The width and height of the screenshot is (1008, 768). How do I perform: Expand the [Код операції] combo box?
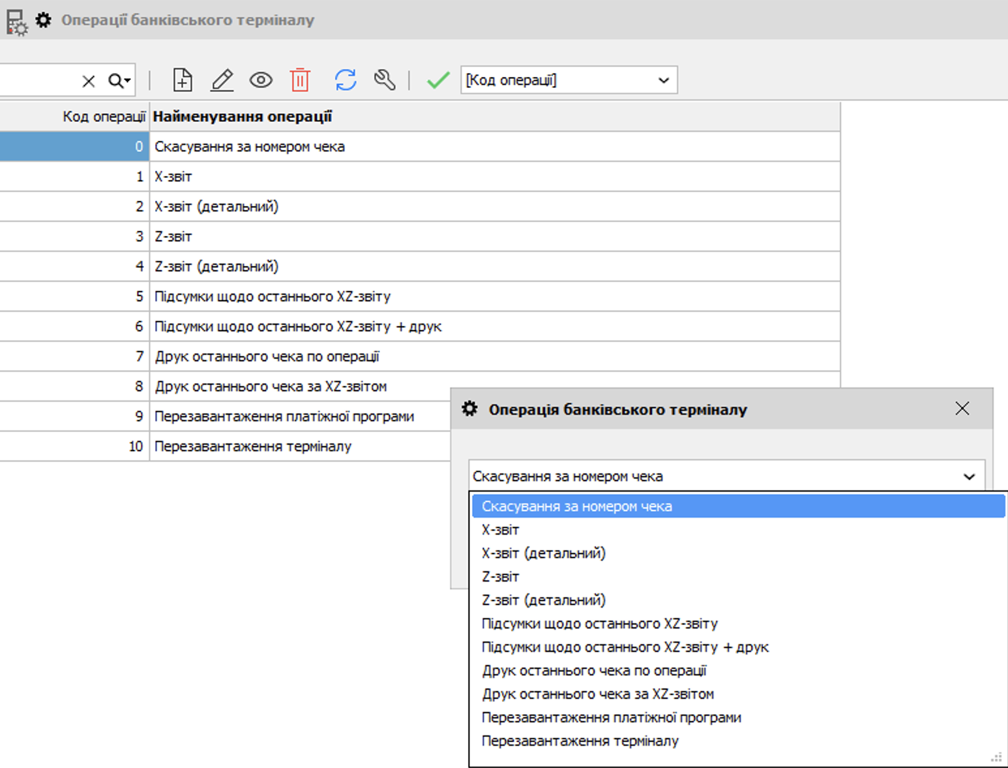click(x=663, y=80)
